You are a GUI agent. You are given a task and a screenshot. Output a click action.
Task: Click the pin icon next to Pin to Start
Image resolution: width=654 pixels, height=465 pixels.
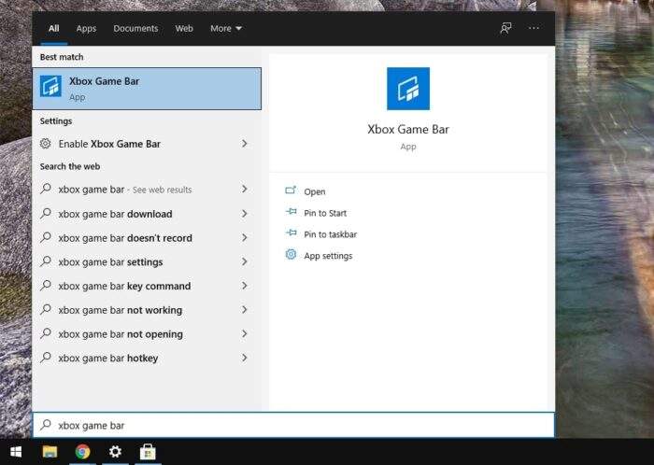(291, 212)
